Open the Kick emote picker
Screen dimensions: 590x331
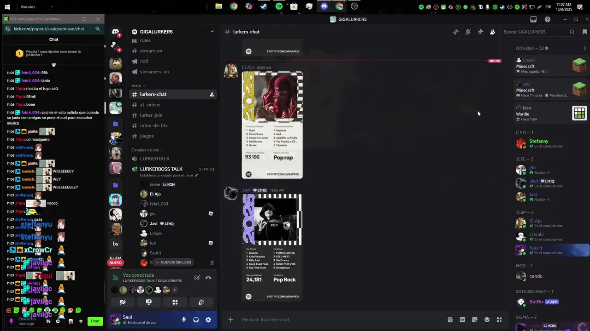58,321
